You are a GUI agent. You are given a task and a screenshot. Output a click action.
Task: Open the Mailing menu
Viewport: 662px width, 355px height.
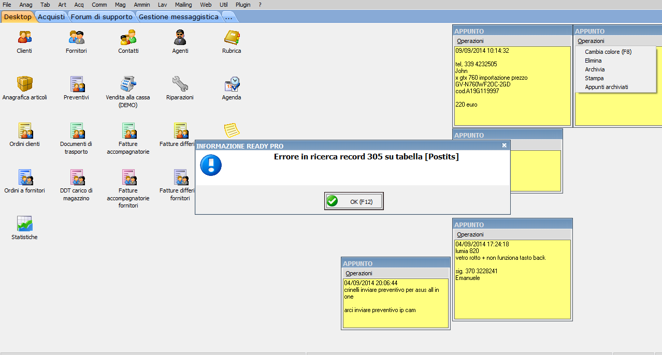183,5
